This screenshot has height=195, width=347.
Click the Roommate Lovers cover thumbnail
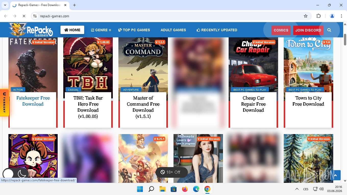[198, 158]
